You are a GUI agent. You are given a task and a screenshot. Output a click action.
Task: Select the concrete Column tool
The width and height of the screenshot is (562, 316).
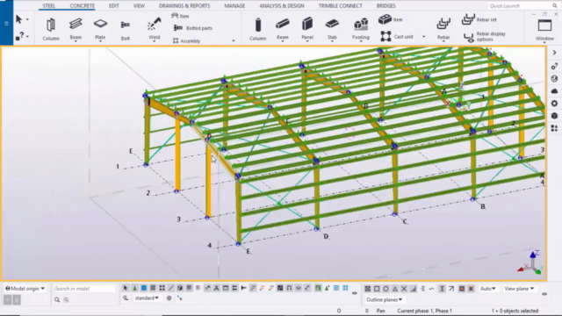pos(257,29)
